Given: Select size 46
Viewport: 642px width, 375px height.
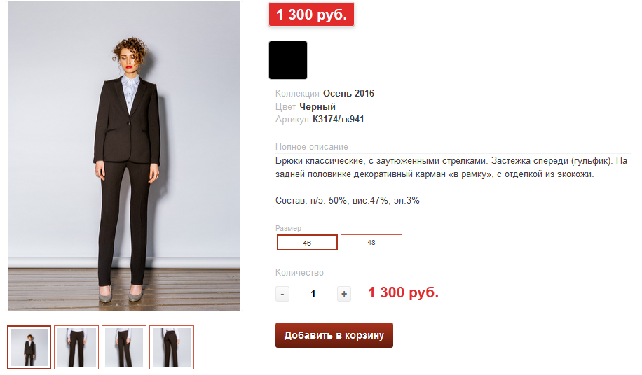Looking at the screenshot, I should (308, 243).
